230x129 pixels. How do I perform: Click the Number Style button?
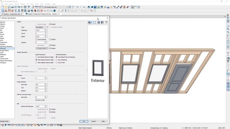tap(5, 121)
